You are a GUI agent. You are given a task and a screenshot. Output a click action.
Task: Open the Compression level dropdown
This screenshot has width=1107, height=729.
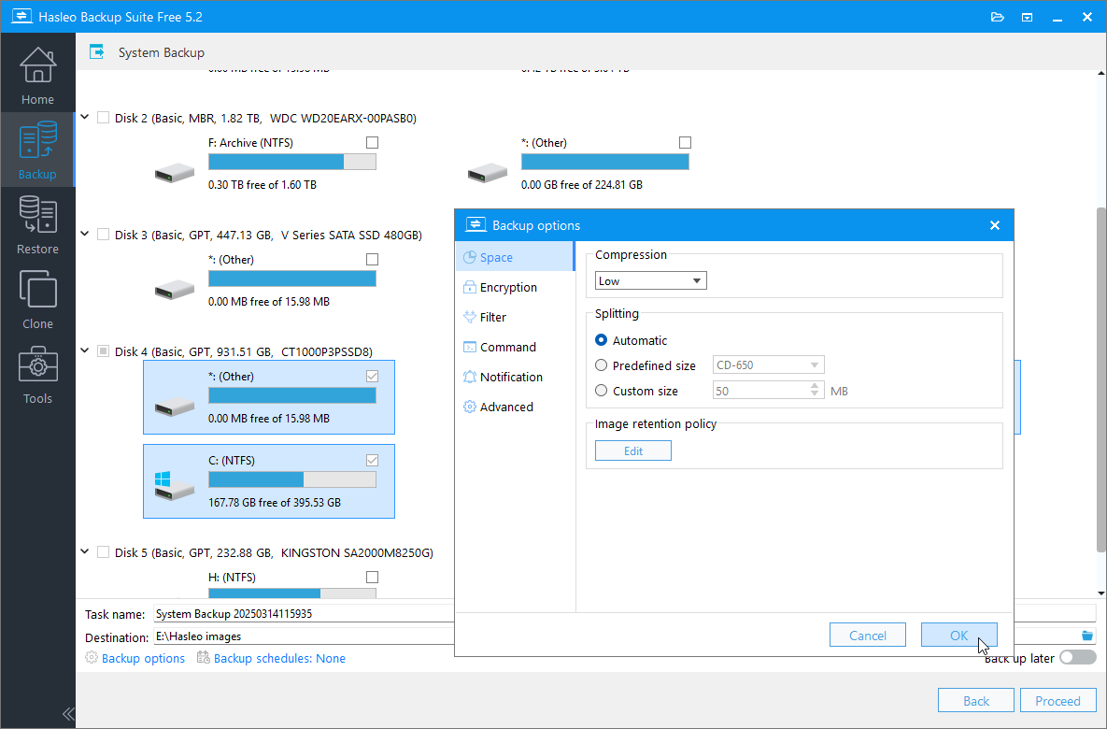[x=650, y=280]
